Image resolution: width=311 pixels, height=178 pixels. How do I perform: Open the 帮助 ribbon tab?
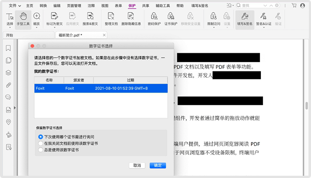click(x=180, y=6)
